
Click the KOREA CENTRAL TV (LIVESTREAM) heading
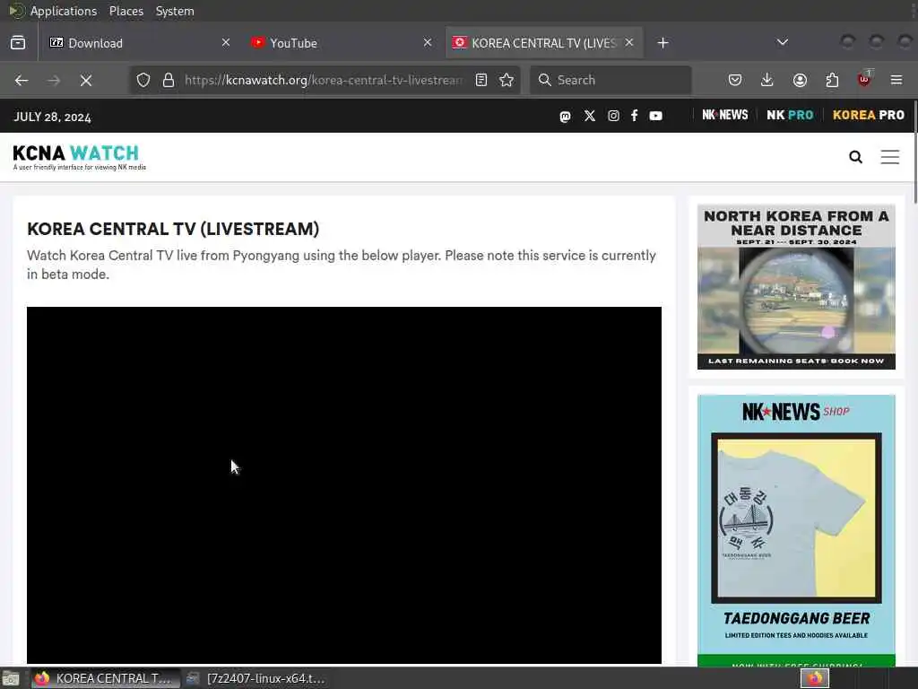[173, 229]
